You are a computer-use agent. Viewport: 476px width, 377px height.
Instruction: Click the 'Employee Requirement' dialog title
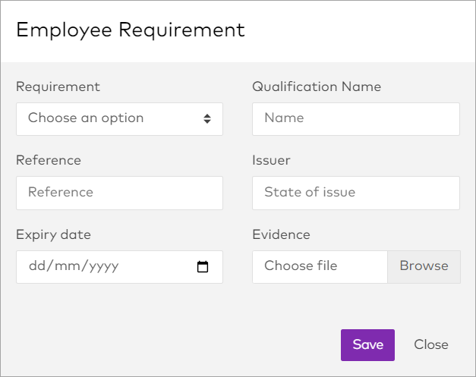point(131,30)
